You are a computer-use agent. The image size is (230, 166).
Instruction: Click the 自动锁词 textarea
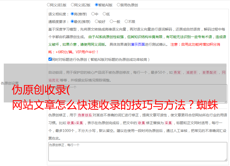[138, 94]
